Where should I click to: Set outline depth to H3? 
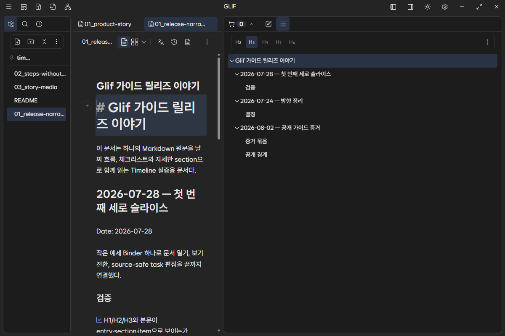252,42
